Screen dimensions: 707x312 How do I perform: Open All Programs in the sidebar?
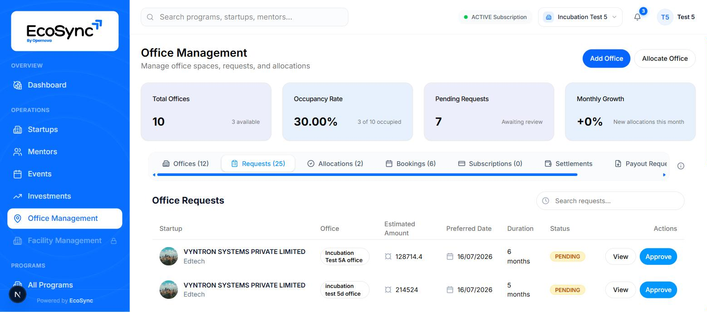coord(64,285)
